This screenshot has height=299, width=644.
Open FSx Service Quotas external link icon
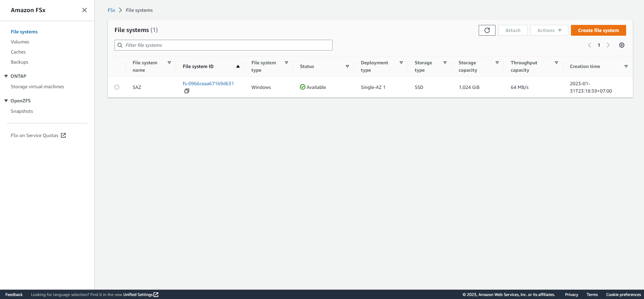(x=63, y=135)
